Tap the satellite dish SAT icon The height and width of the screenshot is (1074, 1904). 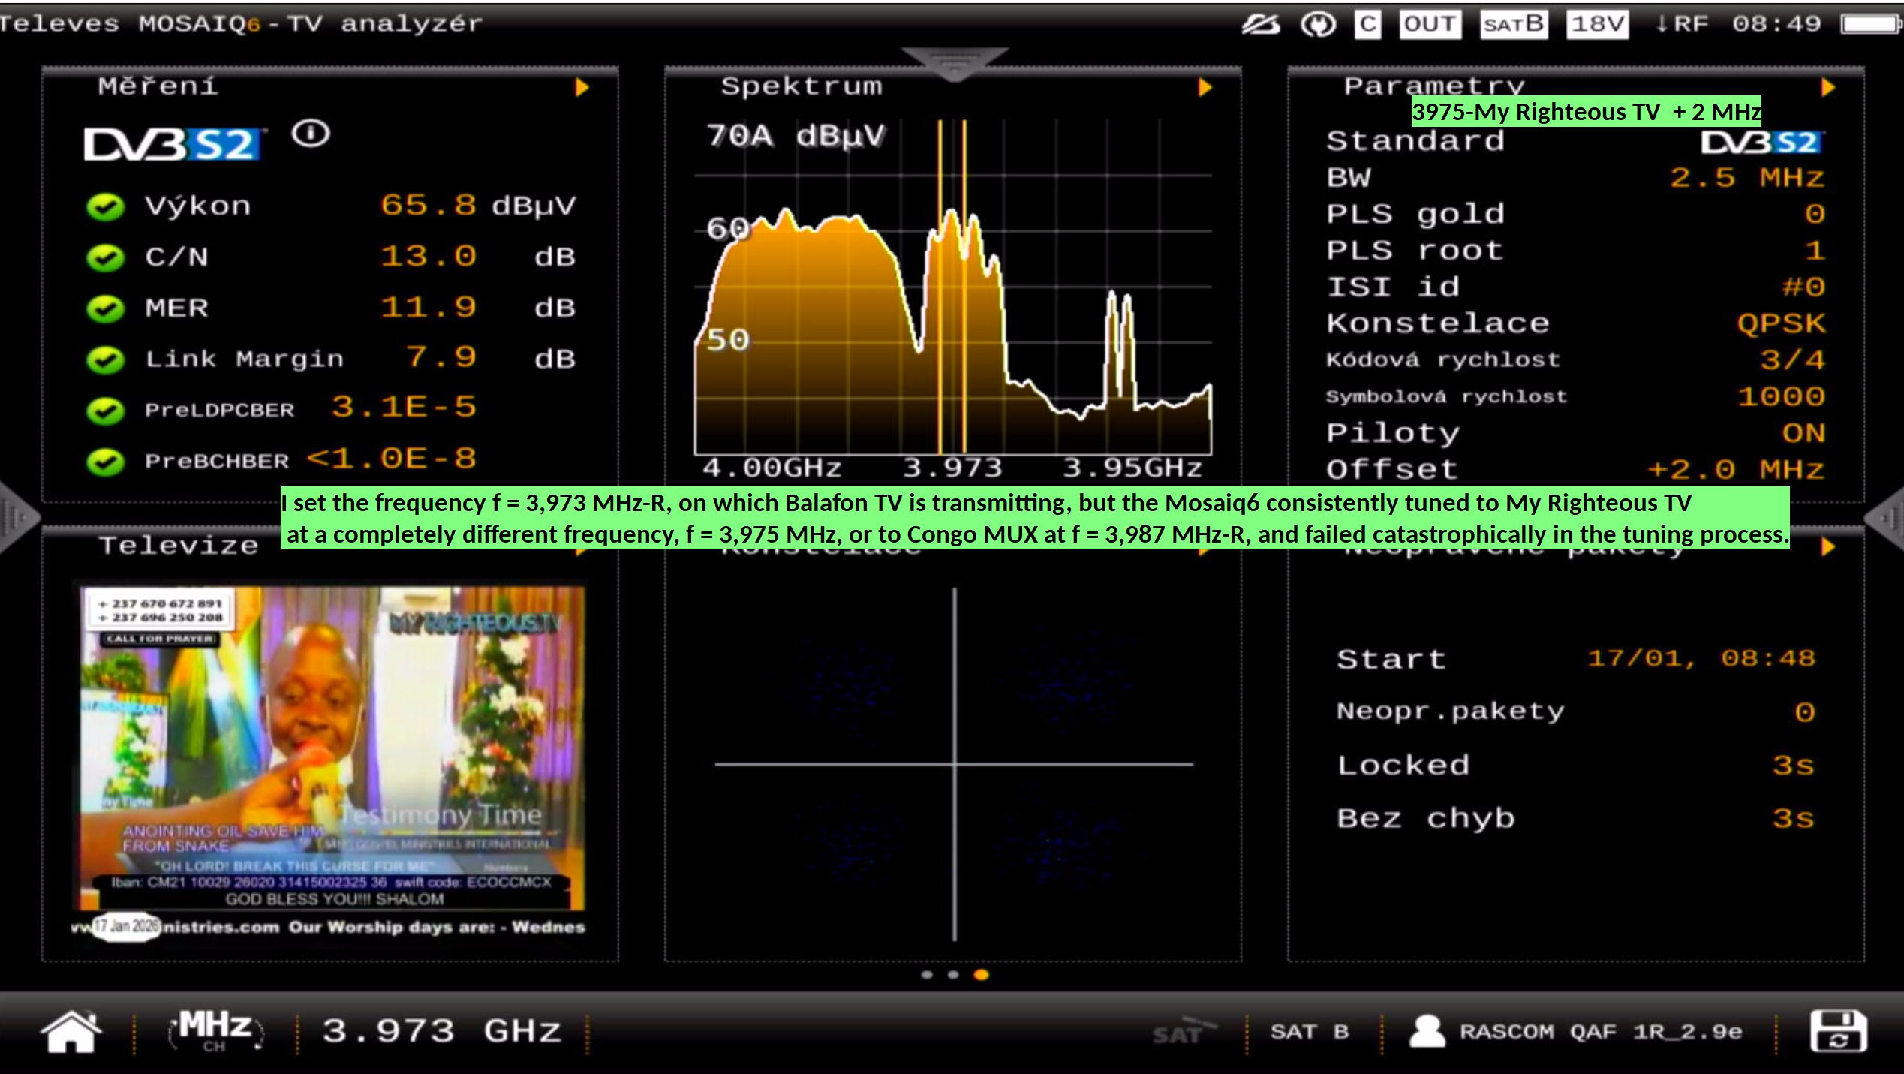[1183, 1032]
